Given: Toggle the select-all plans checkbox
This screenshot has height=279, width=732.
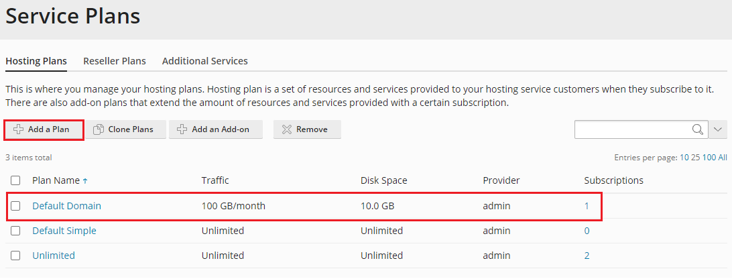Looking at the screenshot, I should [x=15, y=180].
